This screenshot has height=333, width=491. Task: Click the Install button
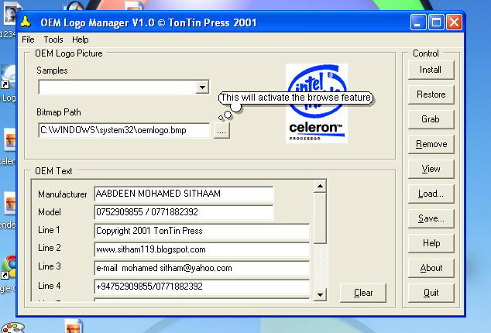coord(431,70)
